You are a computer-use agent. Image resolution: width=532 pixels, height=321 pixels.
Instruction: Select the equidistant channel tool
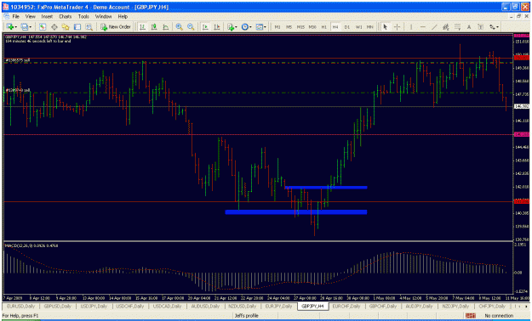446,27
